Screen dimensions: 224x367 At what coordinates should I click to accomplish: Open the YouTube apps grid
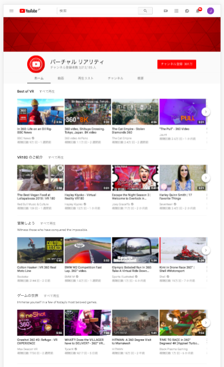coord(177,11)
